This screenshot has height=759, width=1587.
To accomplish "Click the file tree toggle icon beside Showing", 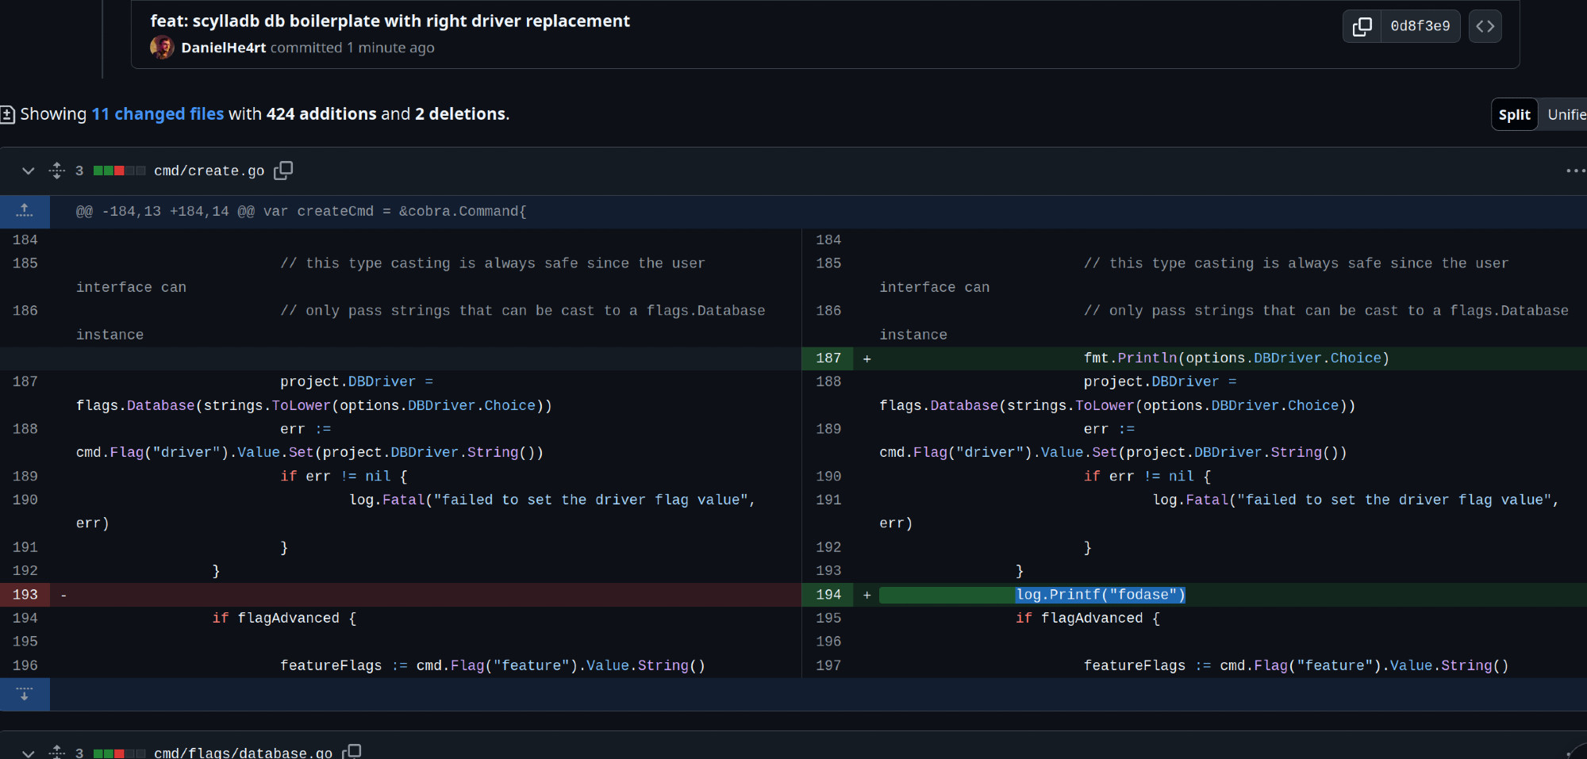I will point(7,114).
